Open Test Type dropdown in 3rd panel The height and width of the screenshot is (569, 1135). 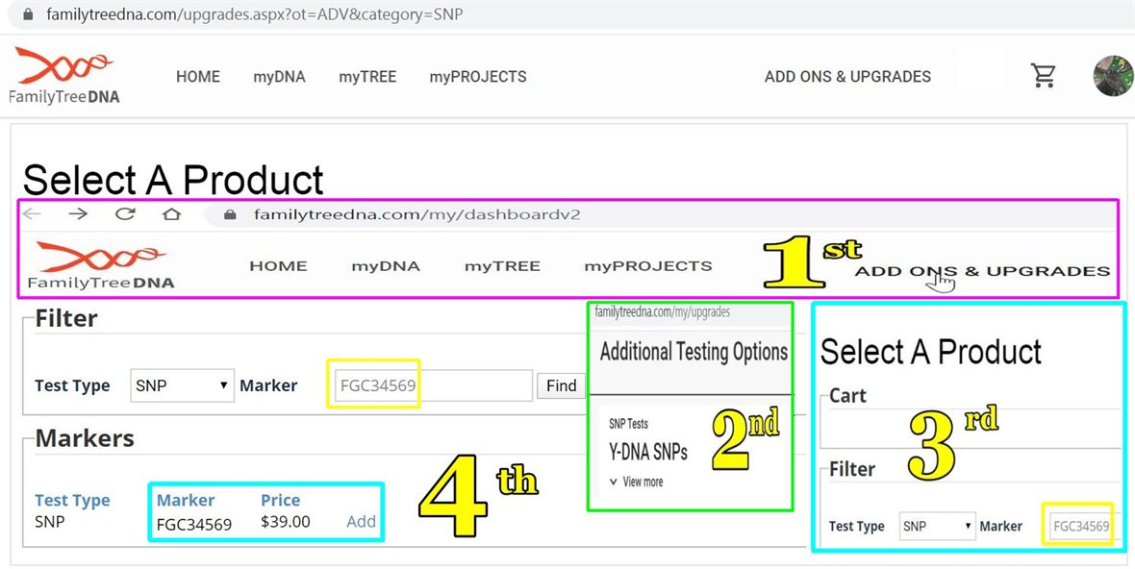[x=938, y=526]
